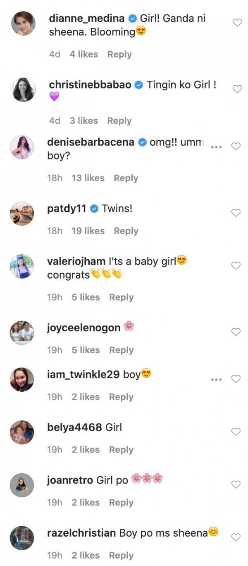View 19 likes on patdy11's comment
Screen dimensions: 248x566
[x=88, y=231]
